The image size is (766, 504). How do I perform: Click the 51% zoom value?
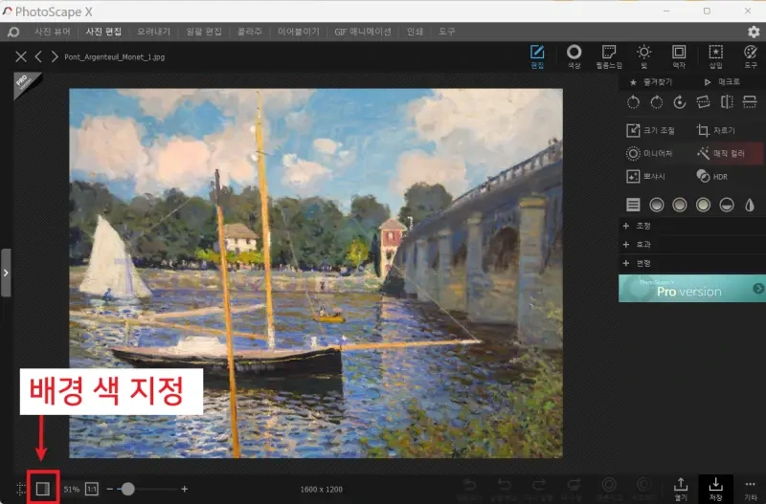(x=71, y=489)
